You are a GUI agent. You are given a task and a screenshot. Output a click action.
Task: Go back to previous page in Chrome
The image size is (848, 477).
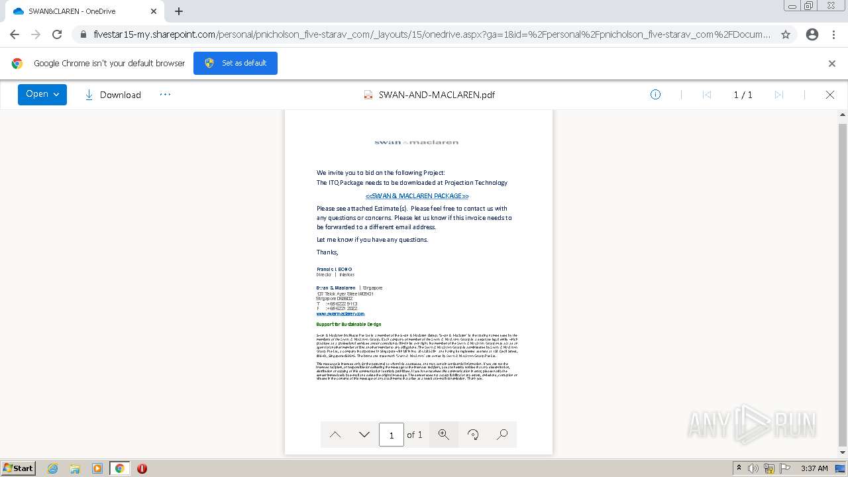coord(15,34)
